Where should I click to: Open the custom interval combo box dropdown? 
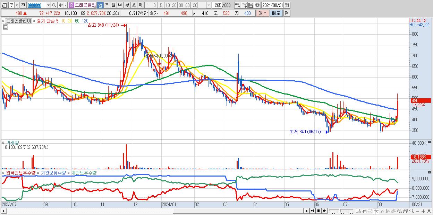209,5
